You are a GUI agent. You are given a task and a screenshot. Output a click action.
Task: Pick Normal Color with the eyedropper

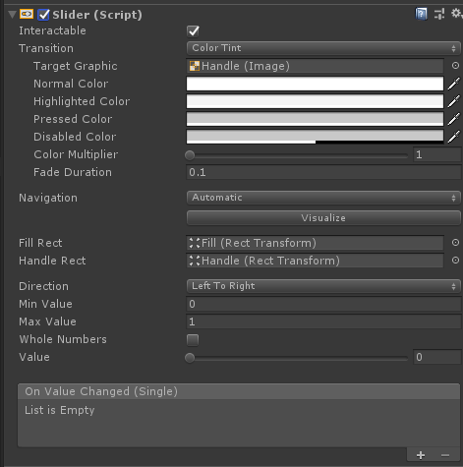coord(454,84)
